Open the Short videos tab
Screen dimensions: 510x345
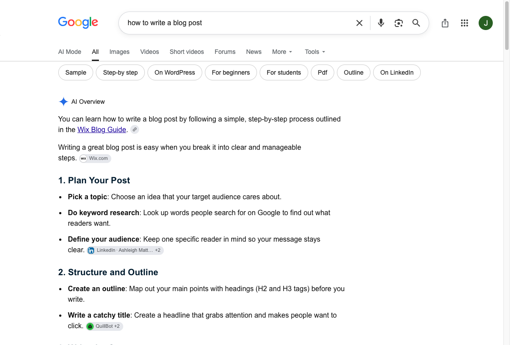187,52
